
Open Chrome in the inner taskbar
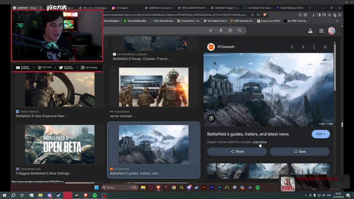pyautogui.click(x=173, y=187)
